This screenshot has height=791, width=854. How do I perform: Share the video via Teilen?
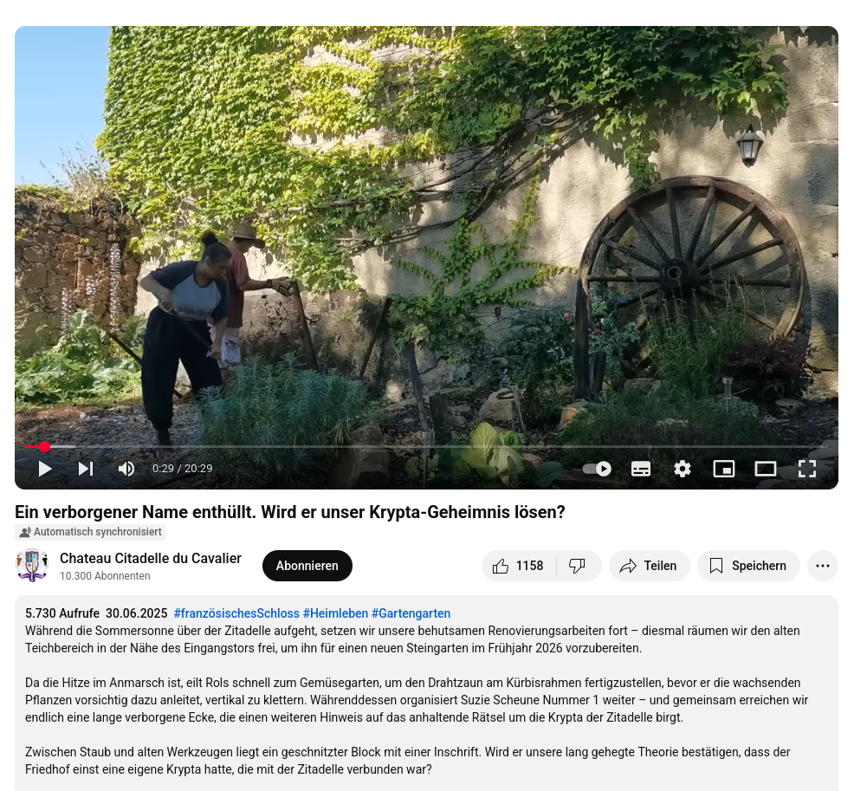(x=650, y=566)
